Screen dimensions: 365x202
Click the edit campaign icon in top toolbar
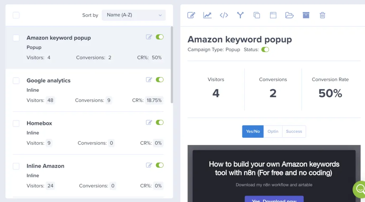(x=191, y=15)
